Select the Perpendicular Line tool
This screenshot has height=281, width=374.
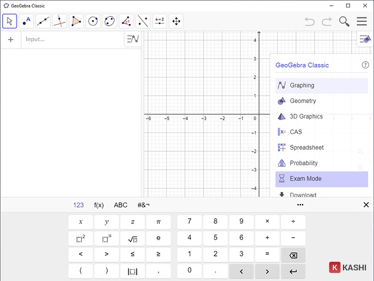60,21
